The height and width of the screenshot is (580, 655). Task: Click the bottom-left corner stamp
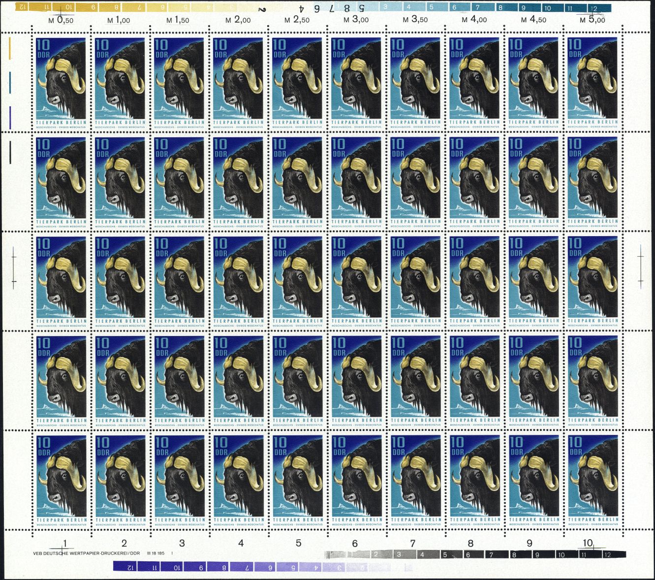61,480
